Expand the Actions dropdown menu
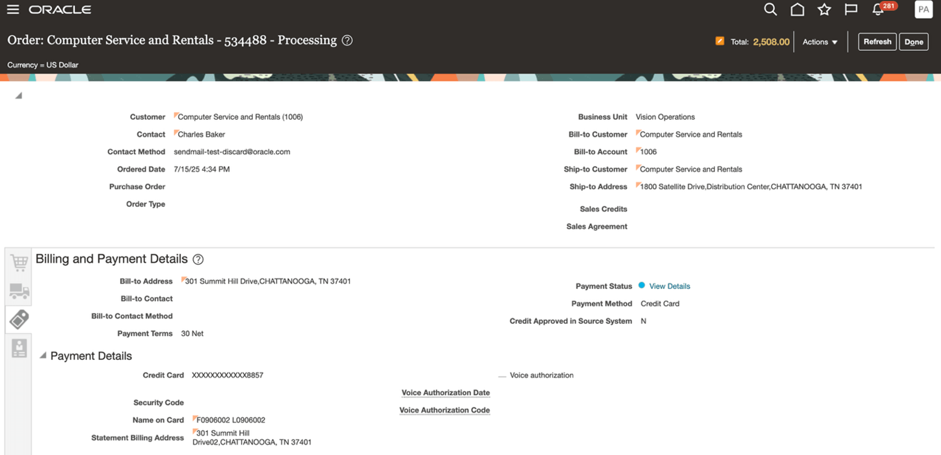Viewport: 941px width, 455px height. 819,42
